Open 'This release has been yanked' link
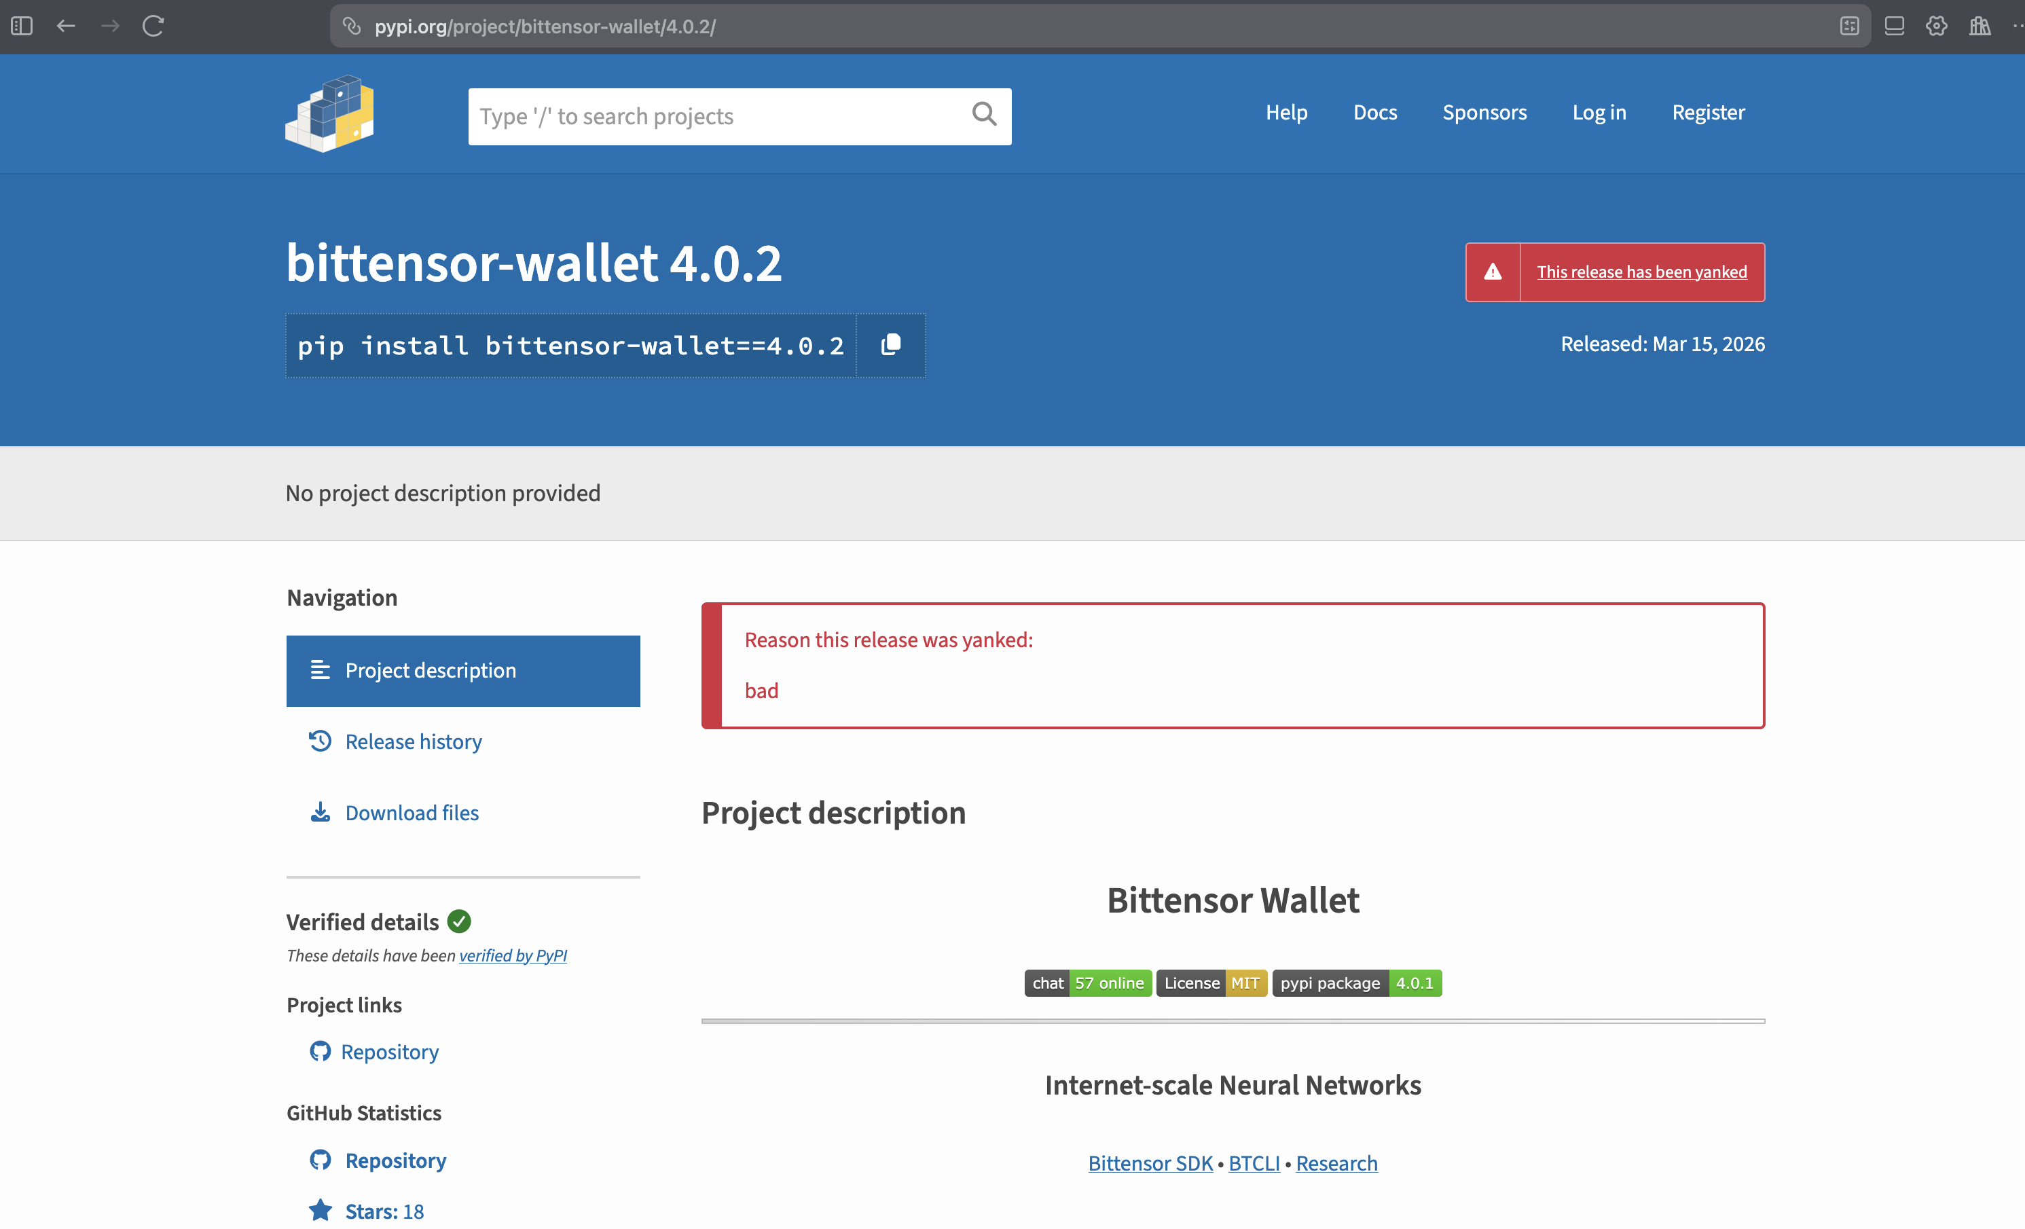The image size is (2025, 1229). click(x=1641, y=272)
